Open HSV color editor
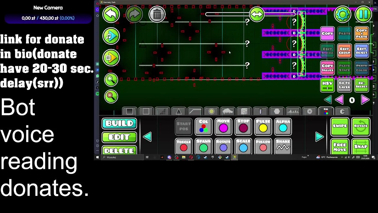The image size is (378, 213). tap(328, 85)
